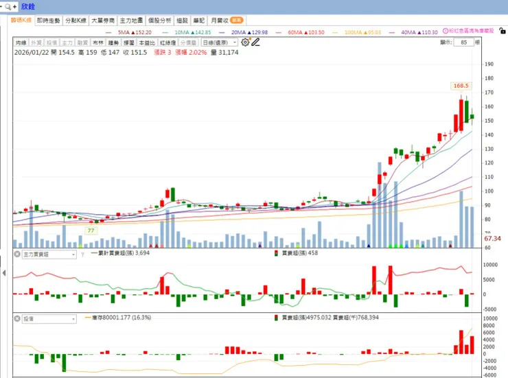Image resolution: width=508 pixels, height=378 pixels.
Task: Activate the pencil drawing tool
Action: tap(255, 42)
